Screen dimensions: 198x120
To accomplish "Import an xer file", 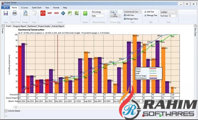I will (x=49, y=13).
